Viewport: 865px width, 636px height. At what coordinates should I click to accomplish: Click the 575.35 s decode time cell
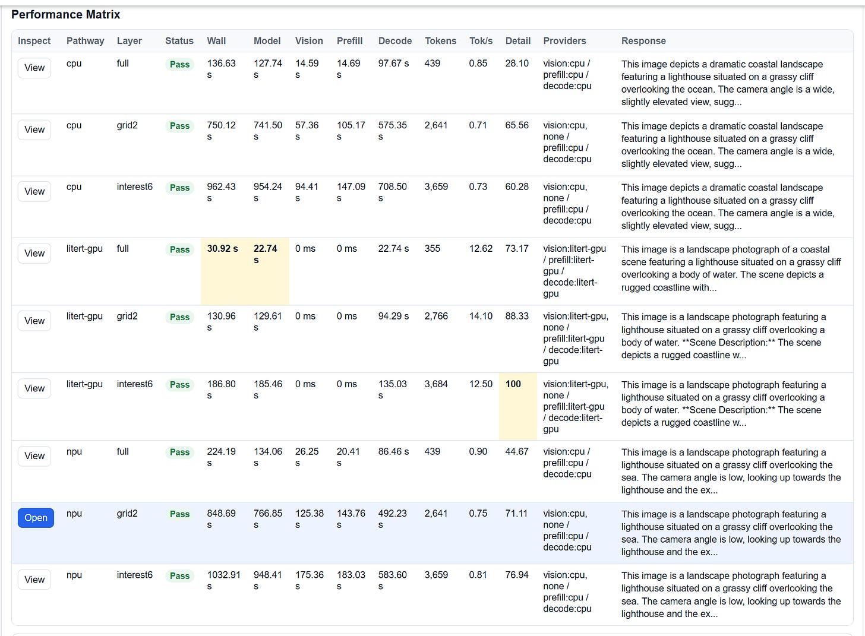[393, 131]
